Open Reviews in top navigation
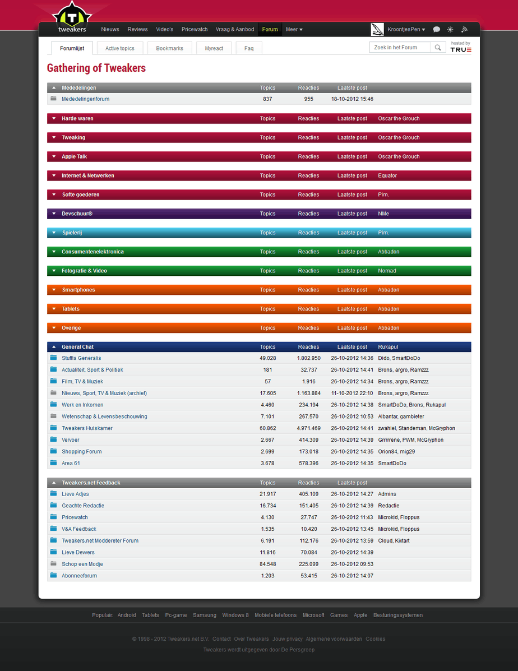This screenshot has width=518, height=671. (x=137, y=30)
